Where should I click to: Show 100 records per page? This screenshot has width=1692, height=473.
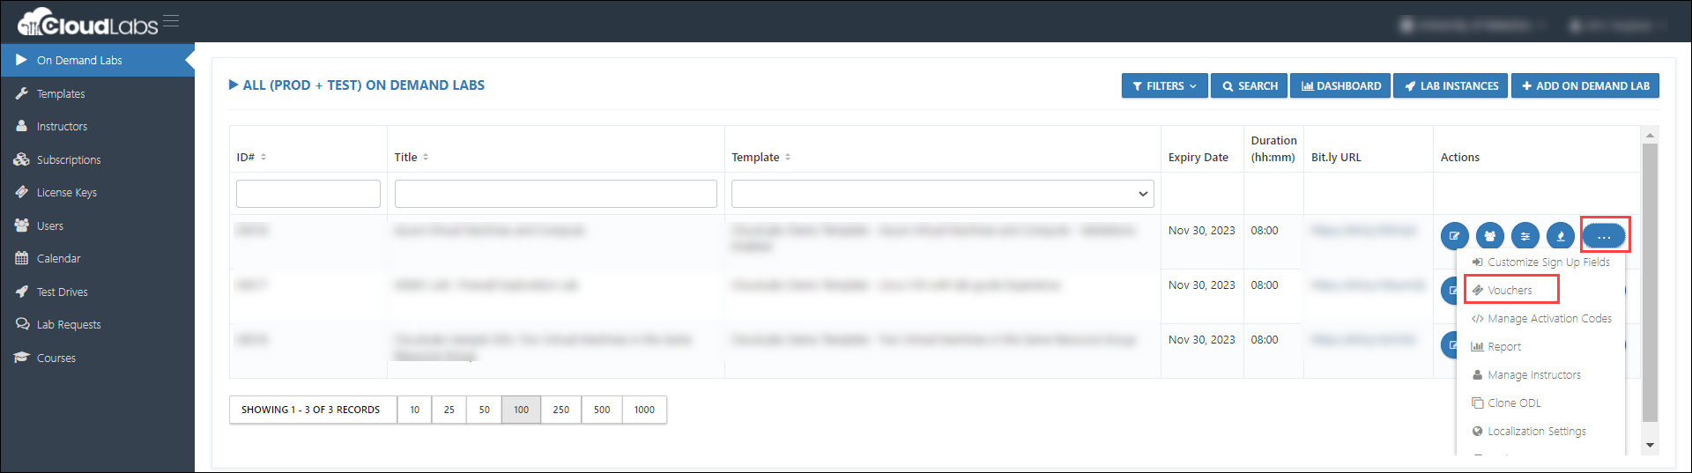click(522, 410)
